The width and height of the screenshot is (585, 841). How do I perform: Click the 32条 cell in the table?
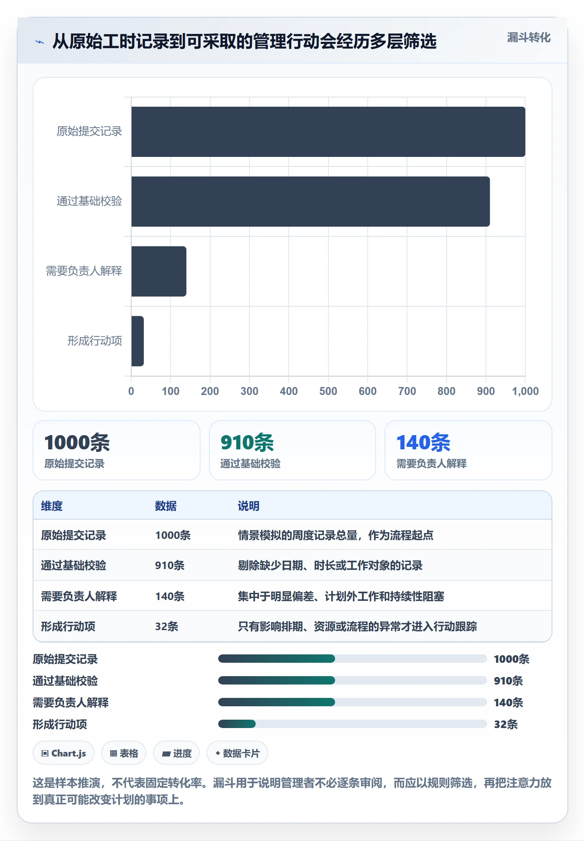click(167, 626)
